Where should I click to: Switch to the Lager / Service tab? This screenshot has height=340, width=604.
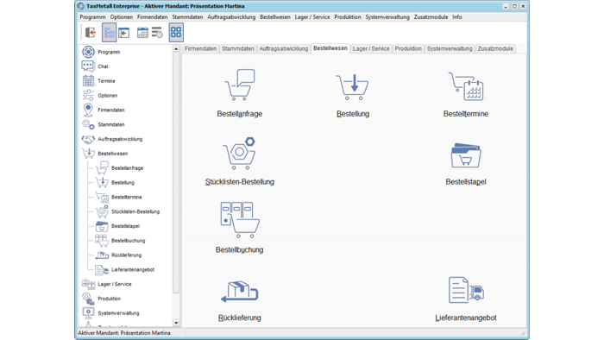tap(371, 49)
